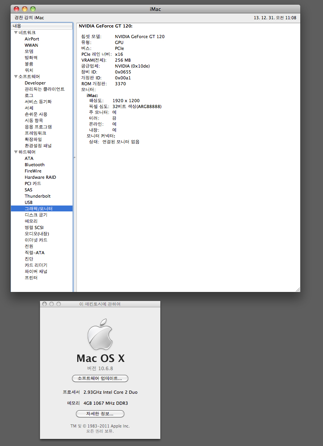Click the sidebar split divider handle
This screenshot has height=446, width=323.
74,157
